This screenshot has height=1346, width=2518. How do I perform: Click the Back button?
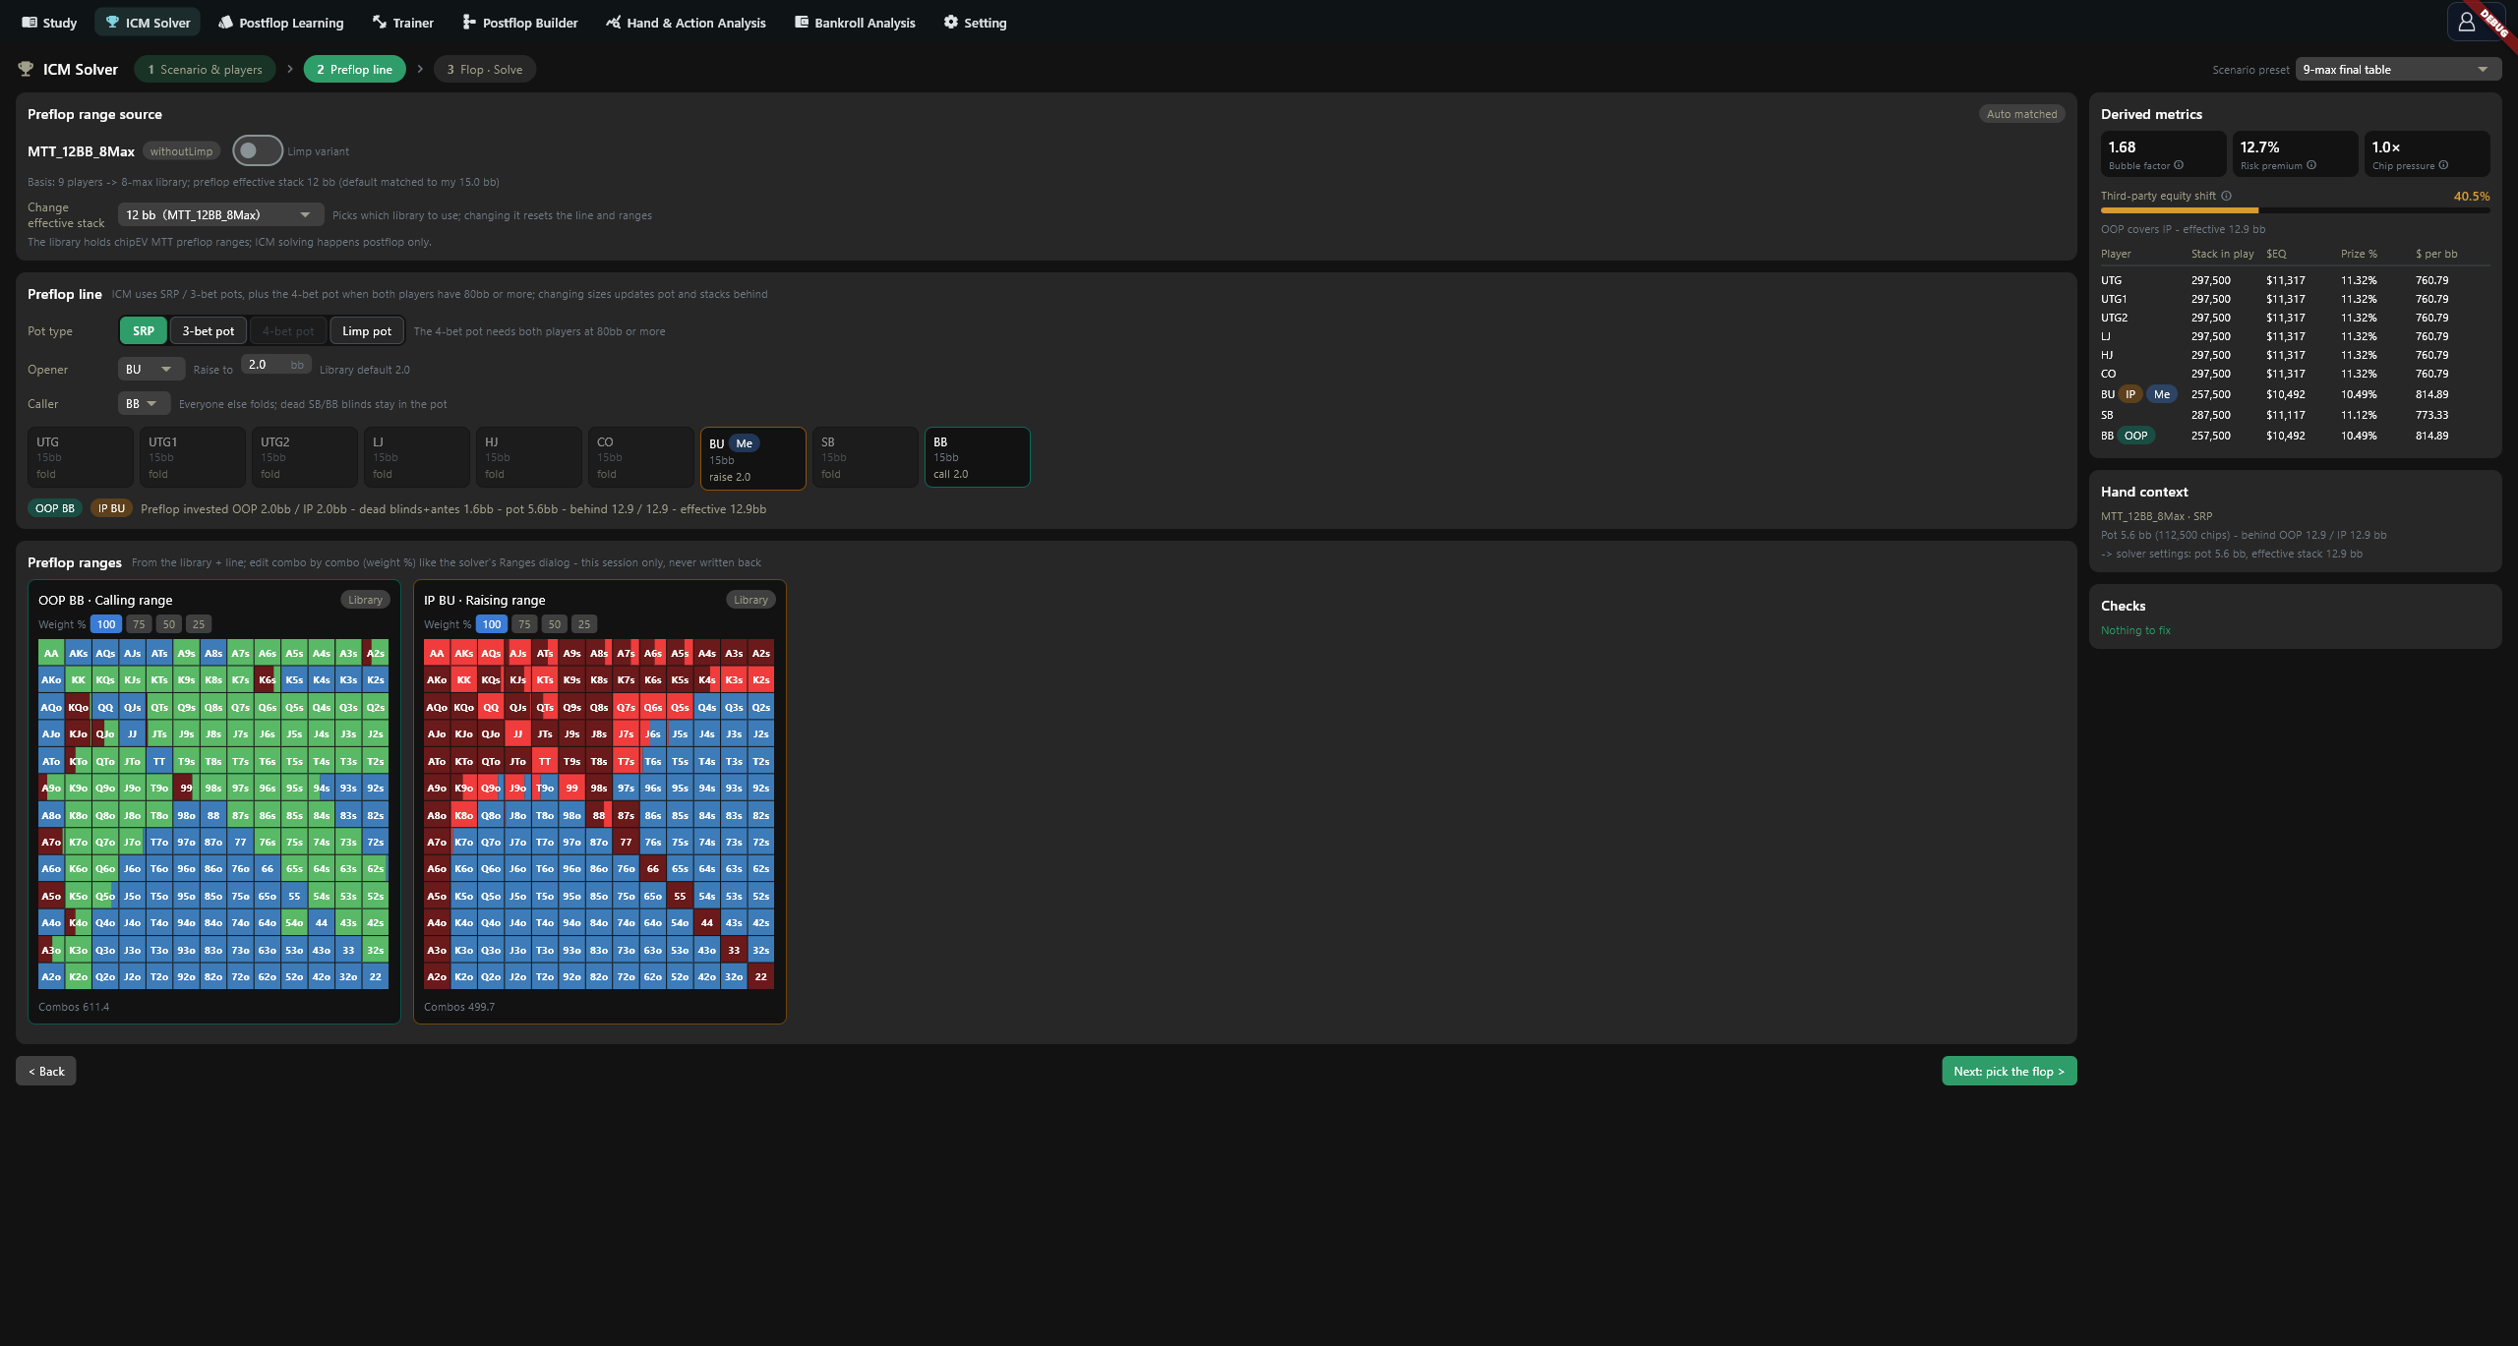[x=46, y=1071]
